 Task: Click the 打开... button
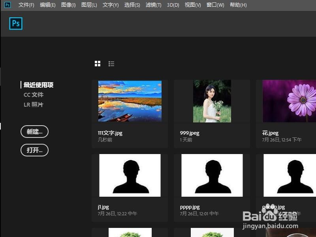pyautogui.click(x=34, y=150)
